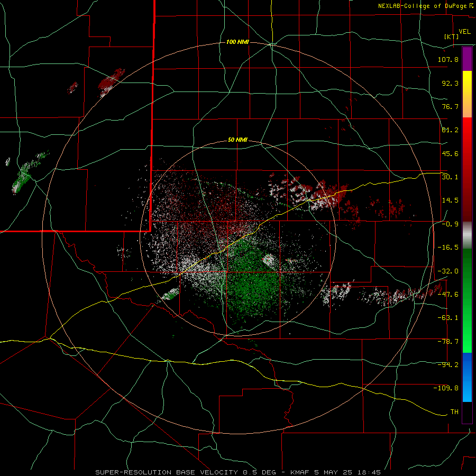This screenshot has height=476, width=476.
Task: Pick the purple segment of the velocity color bar
Action: pos(467,59)
